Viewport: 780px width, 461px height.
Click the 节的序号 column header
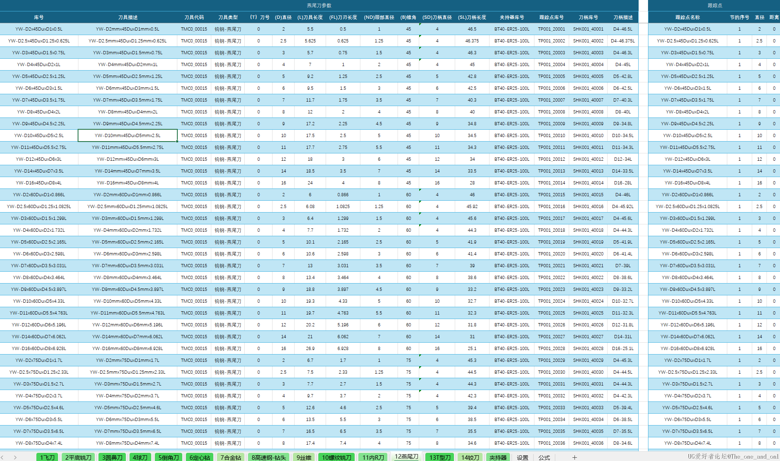740,17
